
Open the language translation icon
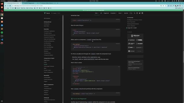click(x=135, y=13)
